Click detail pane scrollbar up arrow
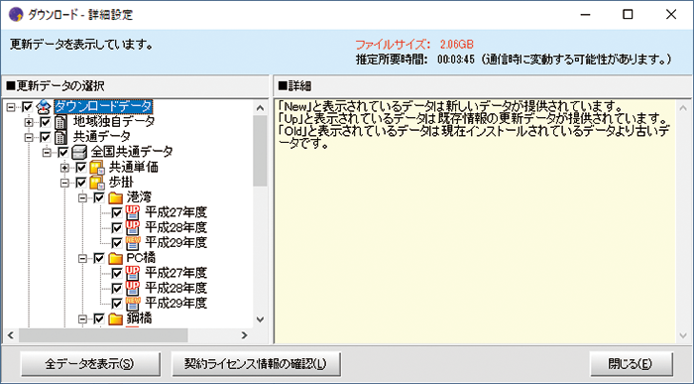 683,107
